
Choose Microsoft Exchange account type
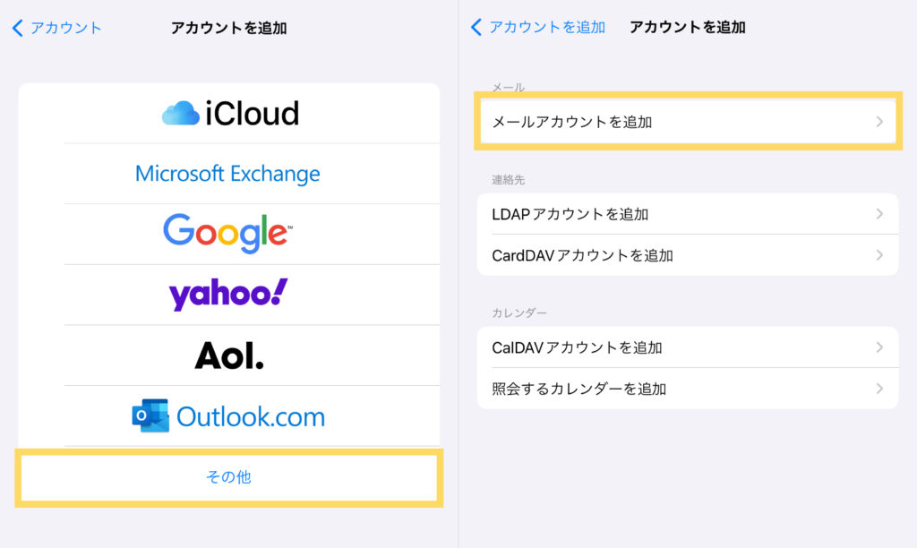(227, 173)
